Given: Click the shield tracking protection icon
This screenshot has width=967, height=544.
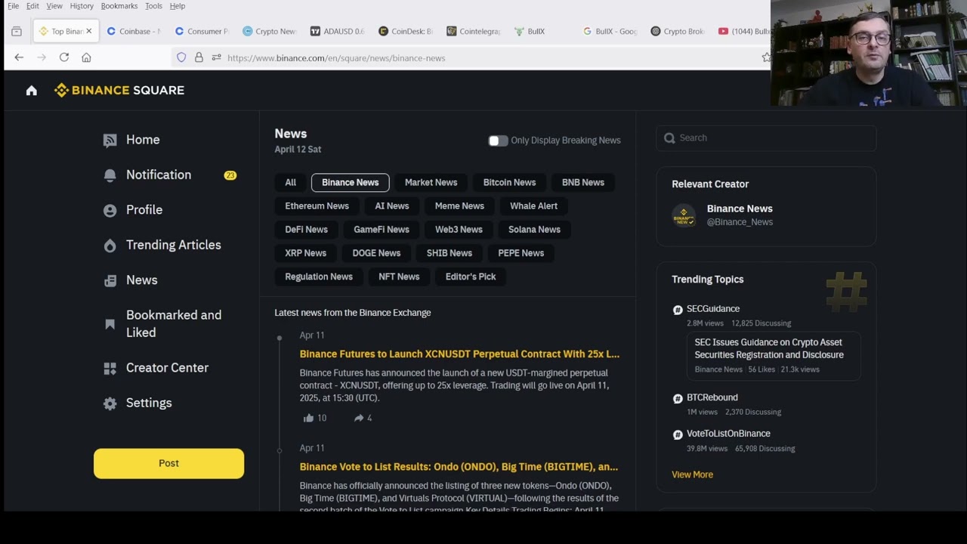Looking at the screenshot, I should coord(181,57).
